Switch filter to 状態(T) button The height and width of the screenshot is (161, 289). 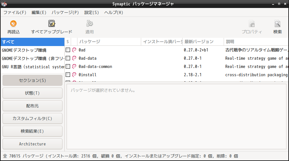33,93
